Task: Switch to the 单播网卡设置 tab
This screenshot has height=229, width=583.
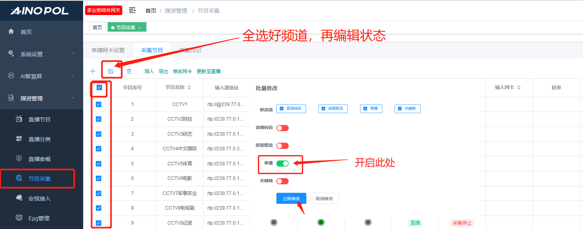Action: pos(108,50)
